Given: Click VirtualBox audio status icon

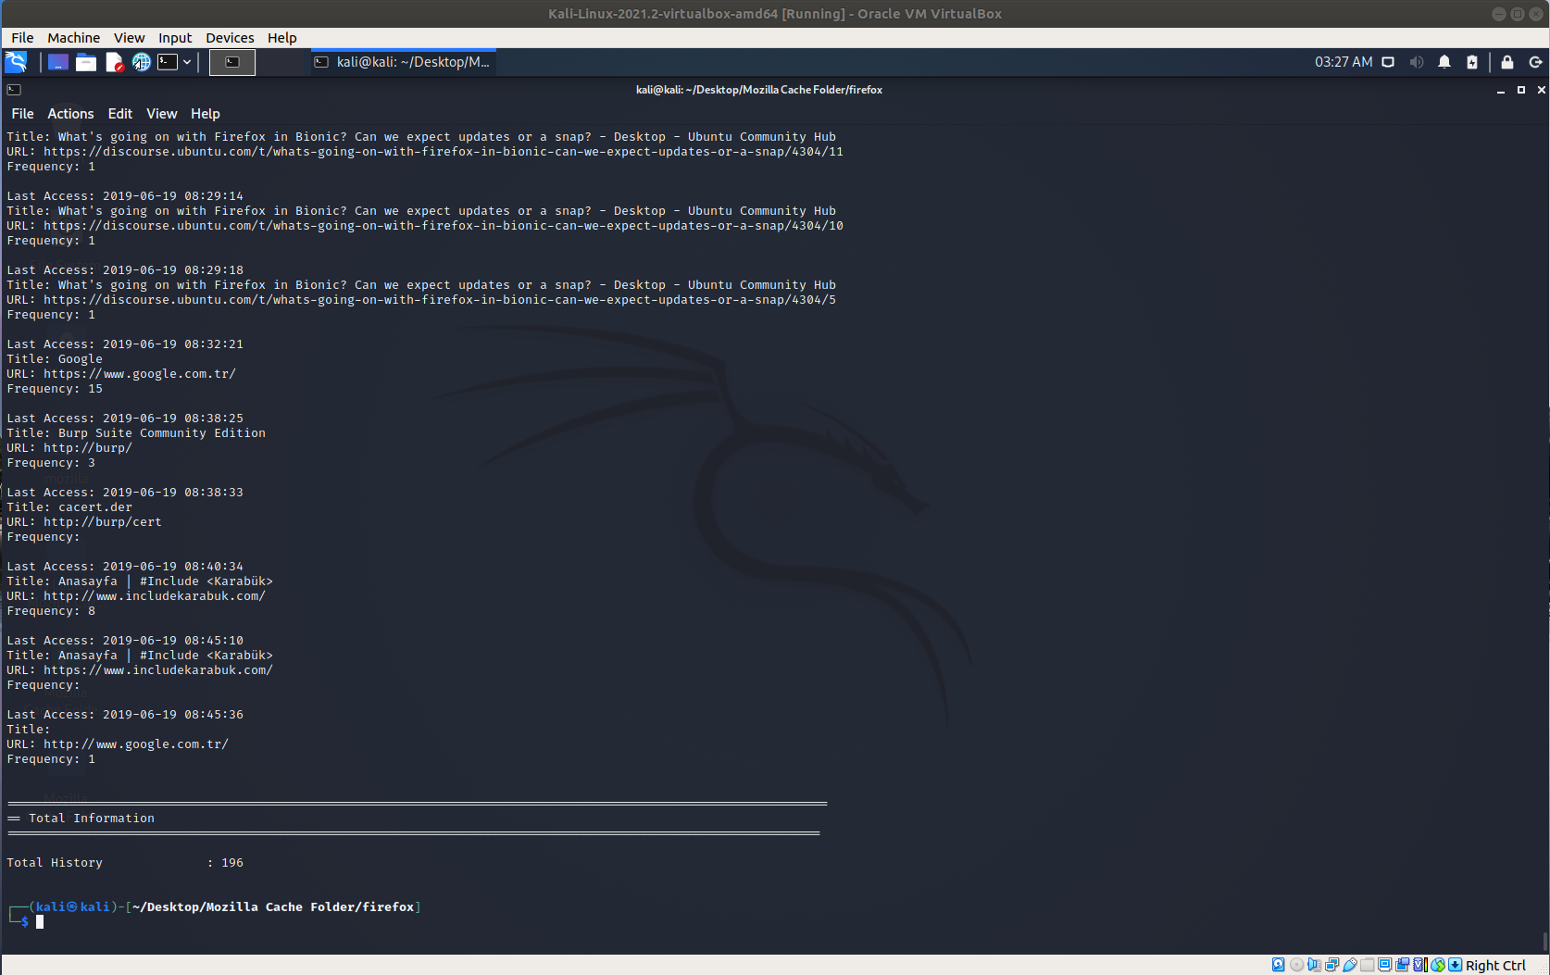Looking at the screenshot, I should pyautogui.click(x=1314, y=965).
